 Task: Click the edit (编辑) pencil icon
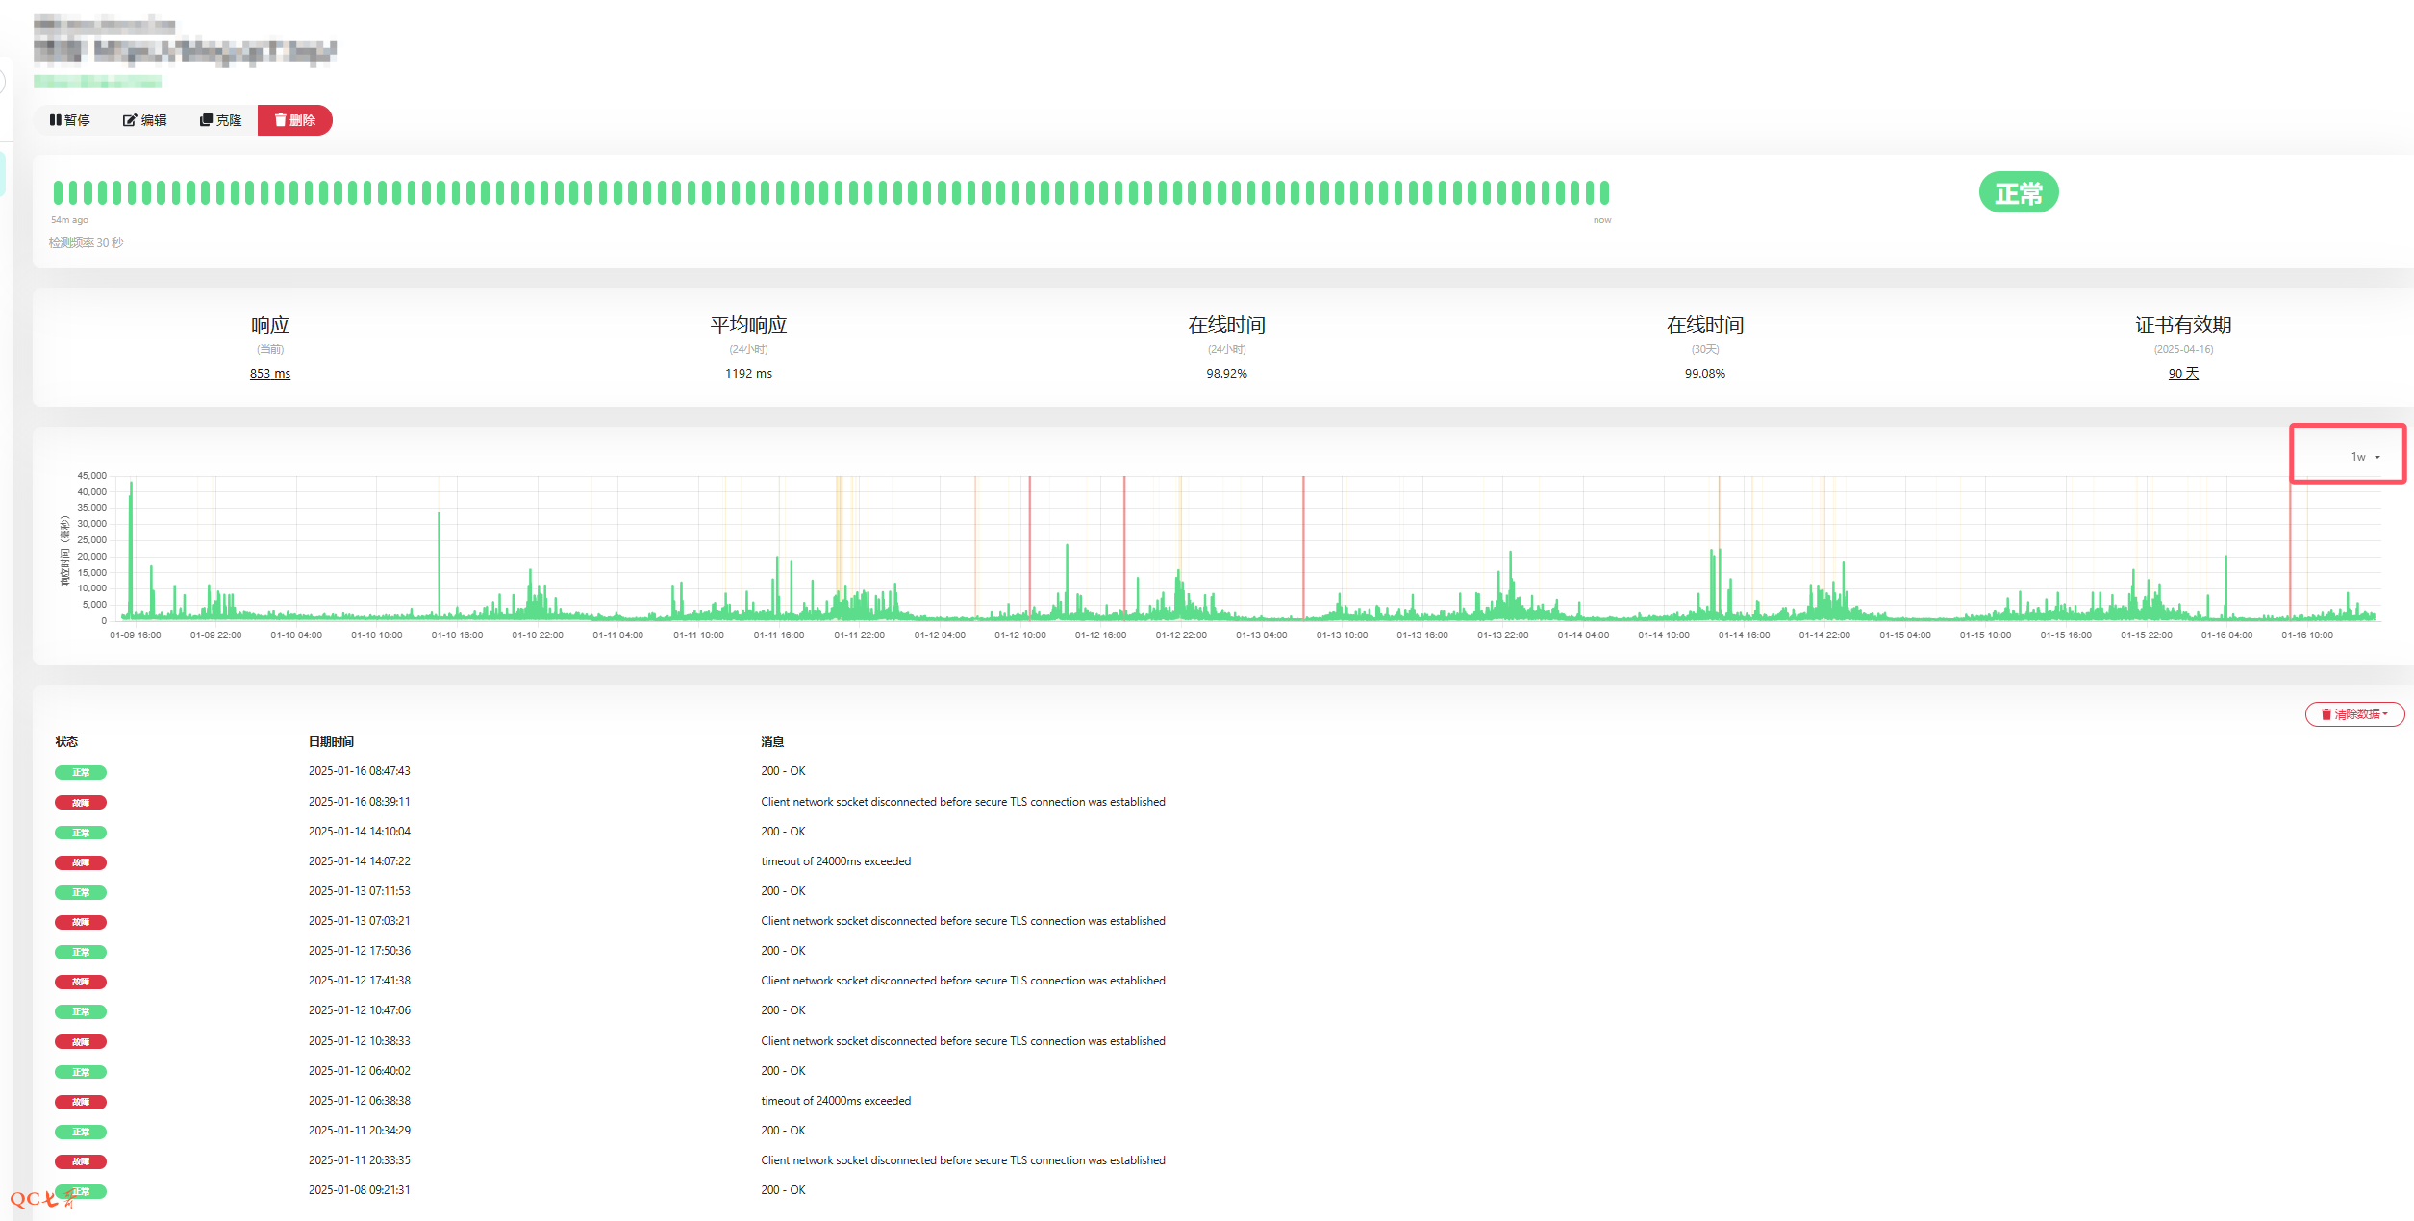pos(129,120)
